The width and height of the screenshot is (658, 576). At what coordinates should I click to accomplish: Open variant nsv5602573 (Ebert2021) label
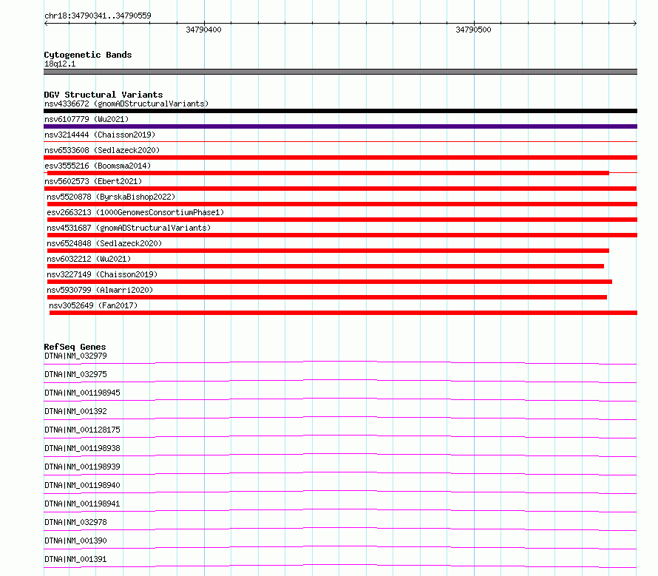pos(93,181)
